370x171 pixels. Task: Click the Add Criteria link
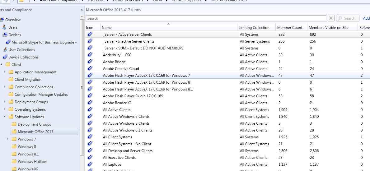tap(366, 18)
